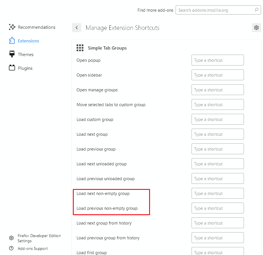The height and width of the screenshot is (255, 263).
Task: Open Firefox Developer Edition Settings
Action: pos(39,238)
